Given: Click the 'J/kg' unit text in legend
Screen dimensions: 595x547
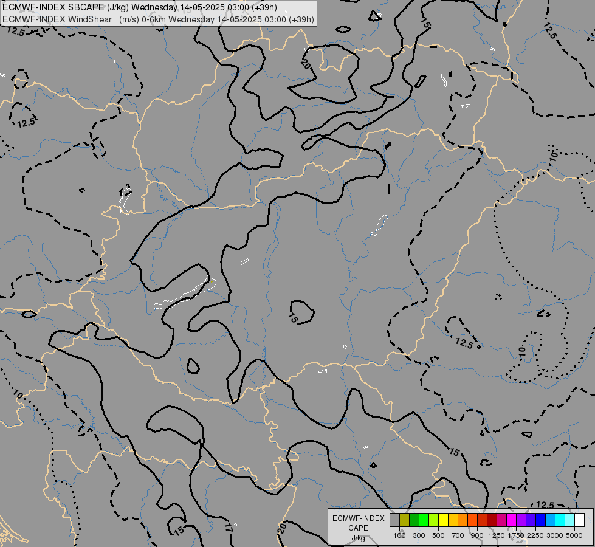Looking at the screenshot, I should tap(358, 538).
